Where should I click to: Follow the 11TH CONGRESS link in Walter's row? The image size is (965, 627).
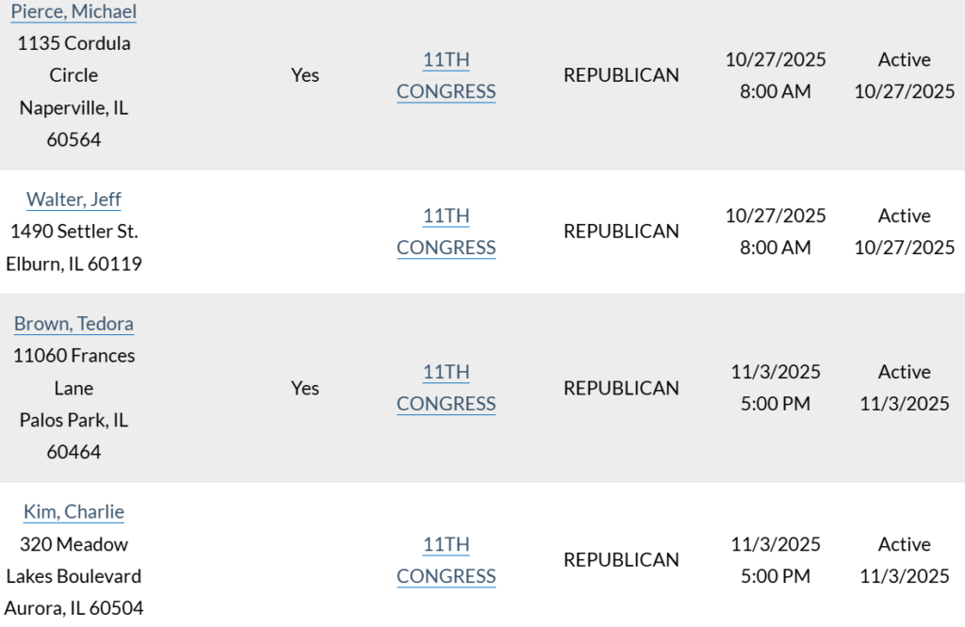click(x=446, y=232)
